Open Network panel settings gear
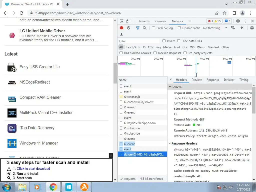Image resolution: width=256 pixels, height=192 pixels. 252,28
